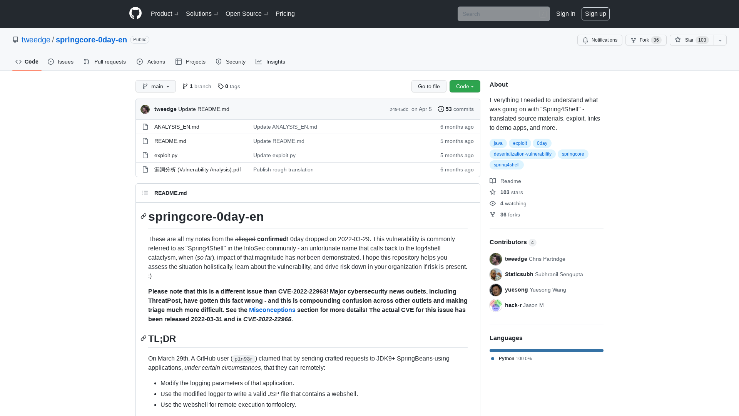View the 53 commits history
Screen dimensions: 739x416
pyautogui.click(x=456, y=109)
